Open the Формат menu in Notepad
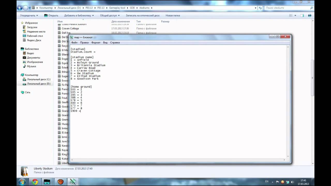This screenshot has height=186, width=331. (x=96, y=43)
